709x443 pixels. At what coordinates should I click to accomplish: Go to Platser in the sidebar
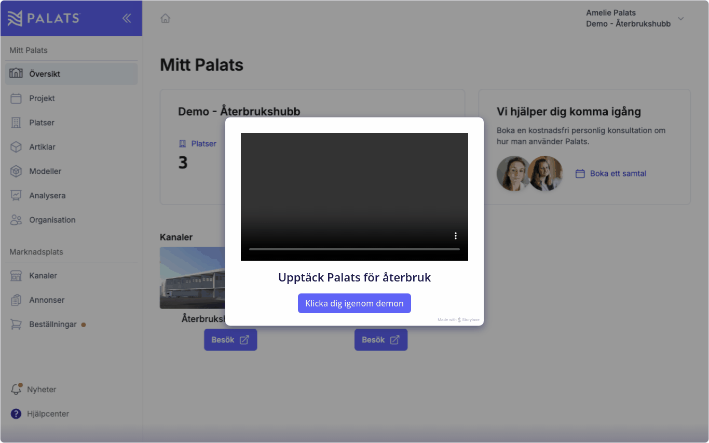pyautogui.click(x=42, y=123)
